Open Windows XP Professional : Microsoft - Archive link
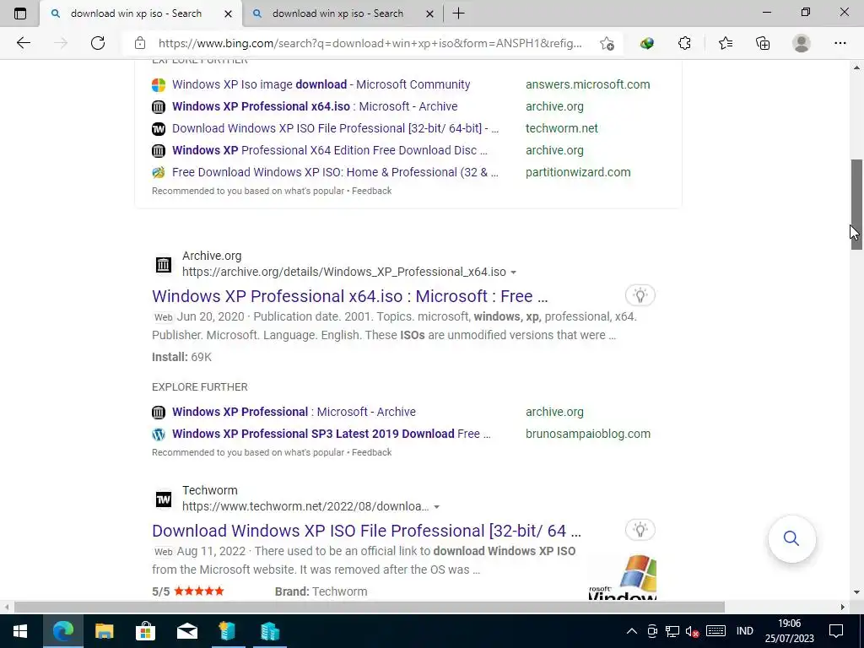864x648 pixels. click(x=294, y=412)
